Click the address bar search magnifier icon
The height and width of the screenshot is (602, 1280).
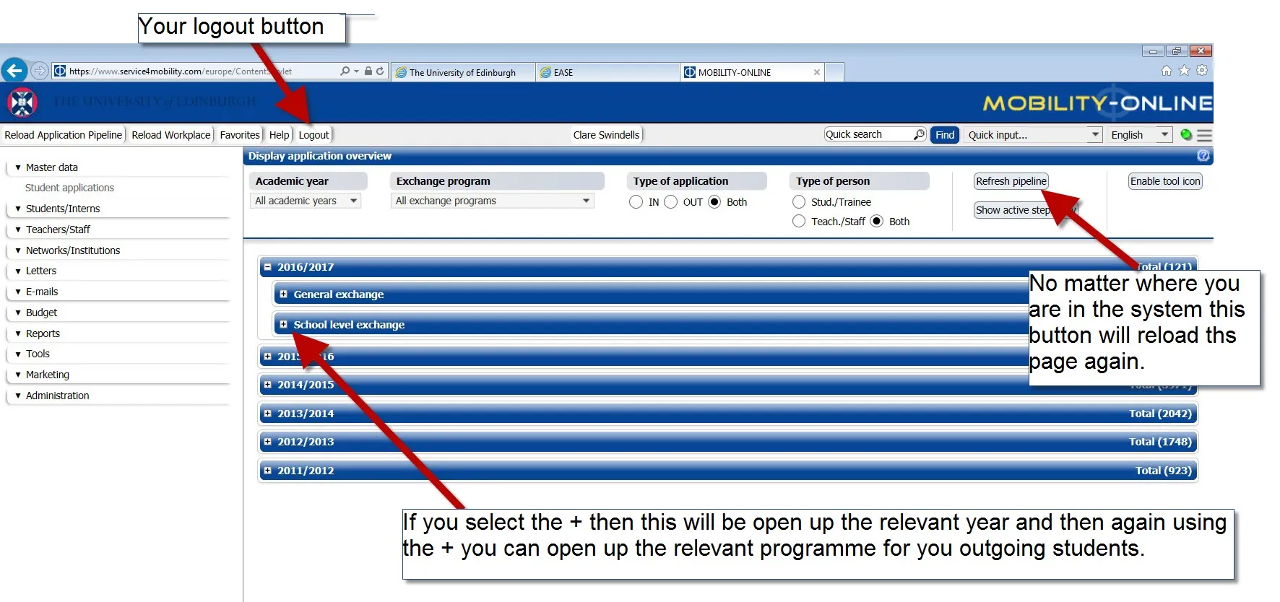click(345, 71)
